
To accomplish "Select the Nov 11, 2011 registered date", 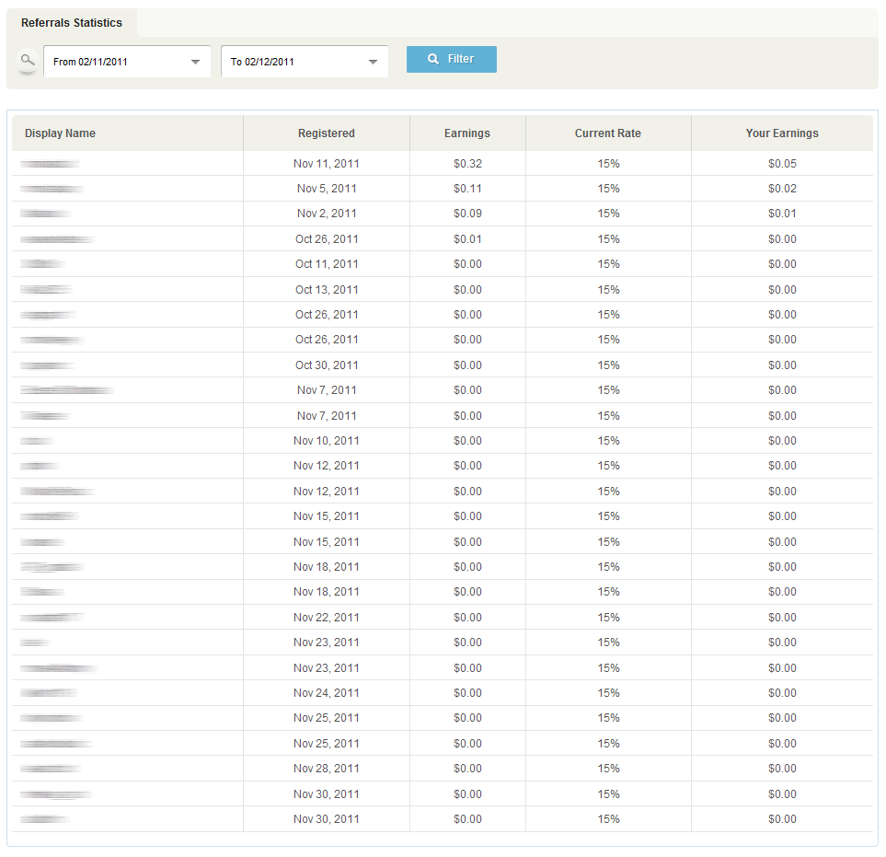I will [326, 164].
